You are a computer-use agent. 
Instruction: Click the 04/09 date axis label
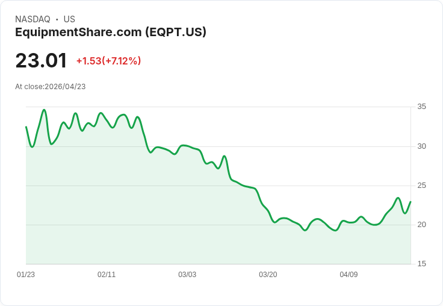[349, 275]
